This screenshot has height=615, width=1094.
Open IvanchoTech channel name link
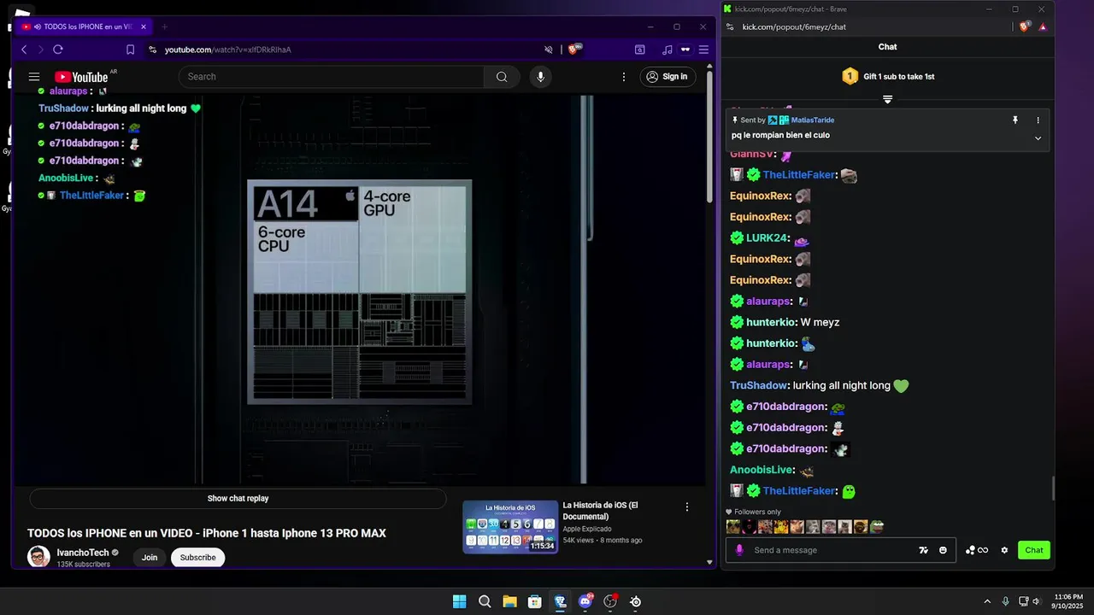pos(83,553)
